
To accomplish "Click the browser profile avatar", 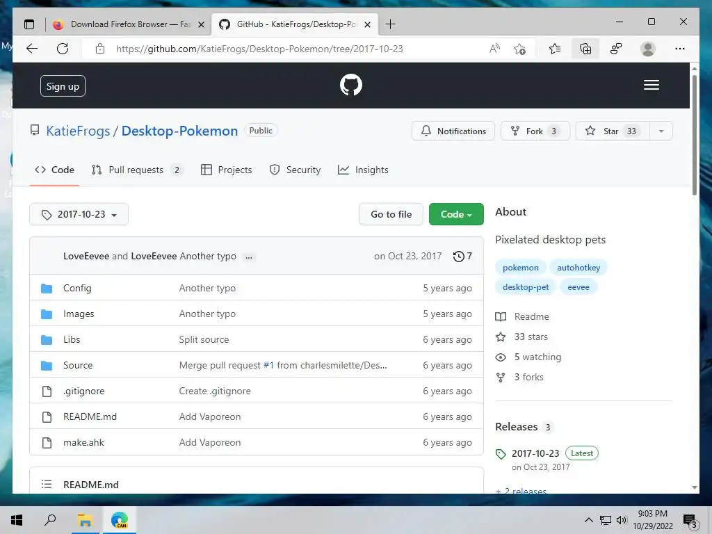I will (648, 49).
